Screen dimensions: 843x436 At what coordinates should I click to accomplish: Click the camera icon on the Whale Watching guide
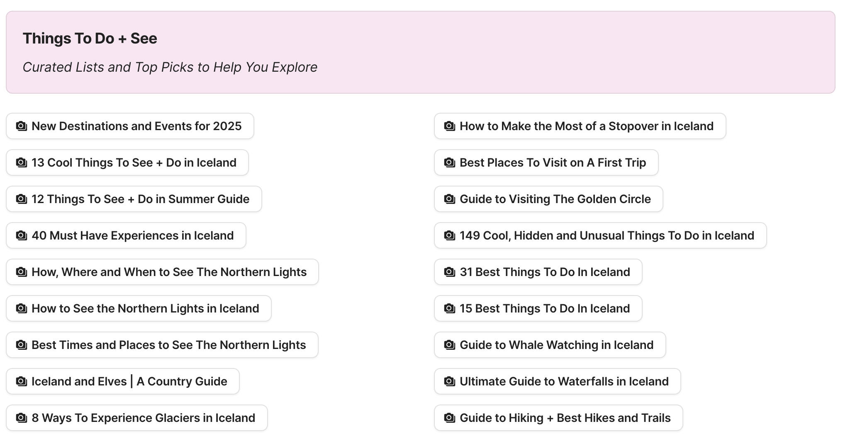coord(449,345)
